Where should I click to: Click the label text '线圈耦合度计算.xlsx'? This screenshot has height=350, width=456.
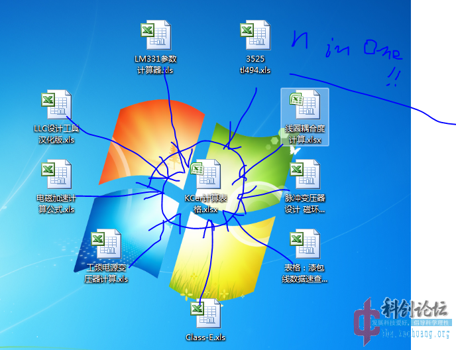[x=305, y=134]
